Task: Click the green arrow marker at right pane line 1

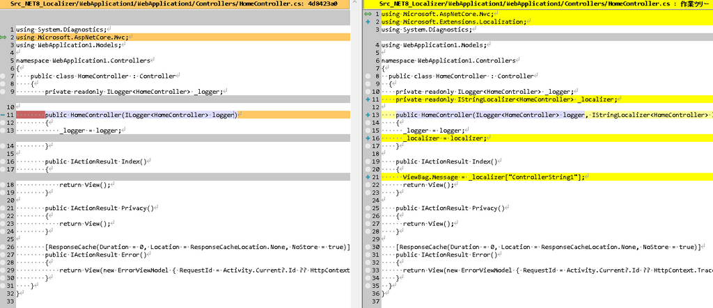Action: pos(368,14)
